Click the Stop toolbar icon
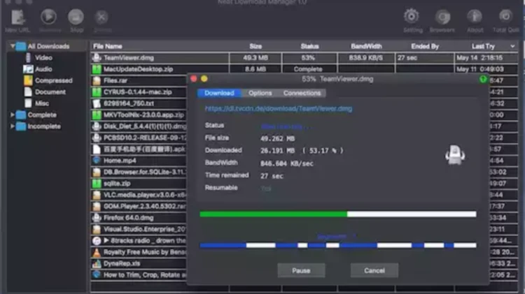The width and height of the screenshot is (525, 294). tap(76, 17)
